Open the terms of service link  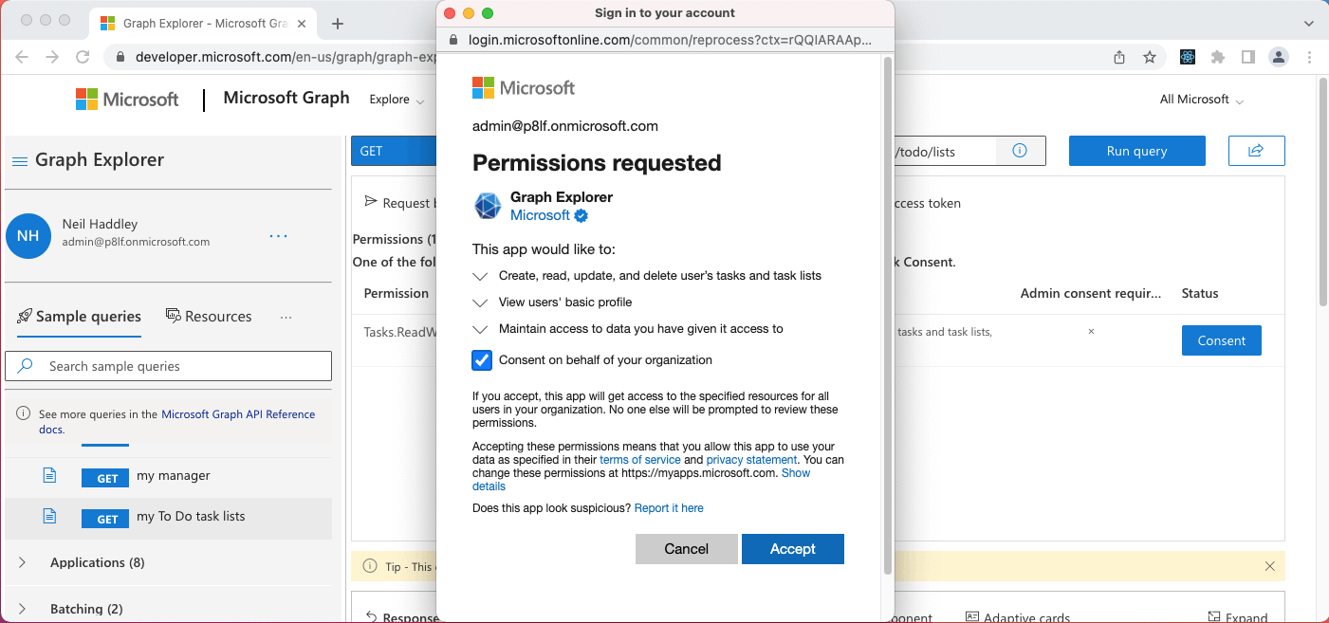pos(640,460)
